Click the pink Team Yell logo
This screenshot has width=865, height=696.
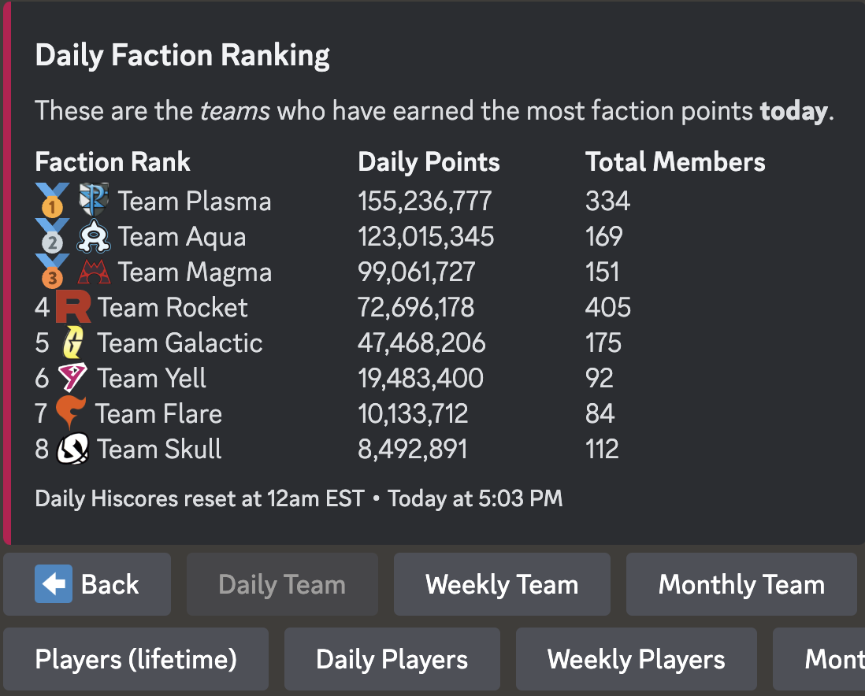point(72,379)
